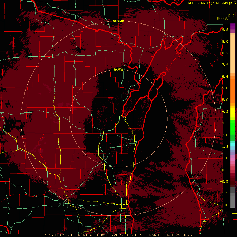The image size is (237, 237).
Task: Click the -0.5 scale value
Action: (x=224, y=182)
